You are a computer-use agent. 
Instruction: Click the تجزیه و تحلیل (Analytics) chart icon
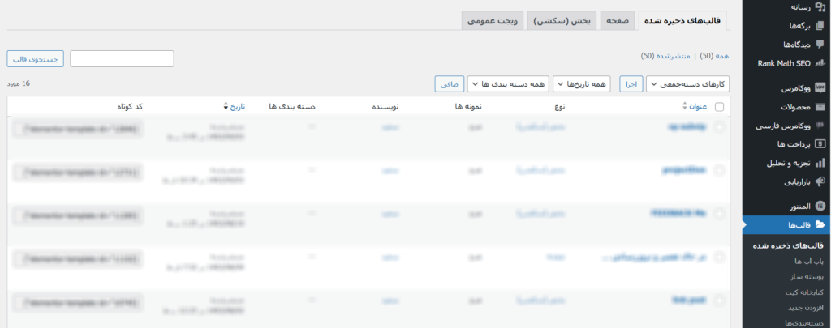pos(820,163)
